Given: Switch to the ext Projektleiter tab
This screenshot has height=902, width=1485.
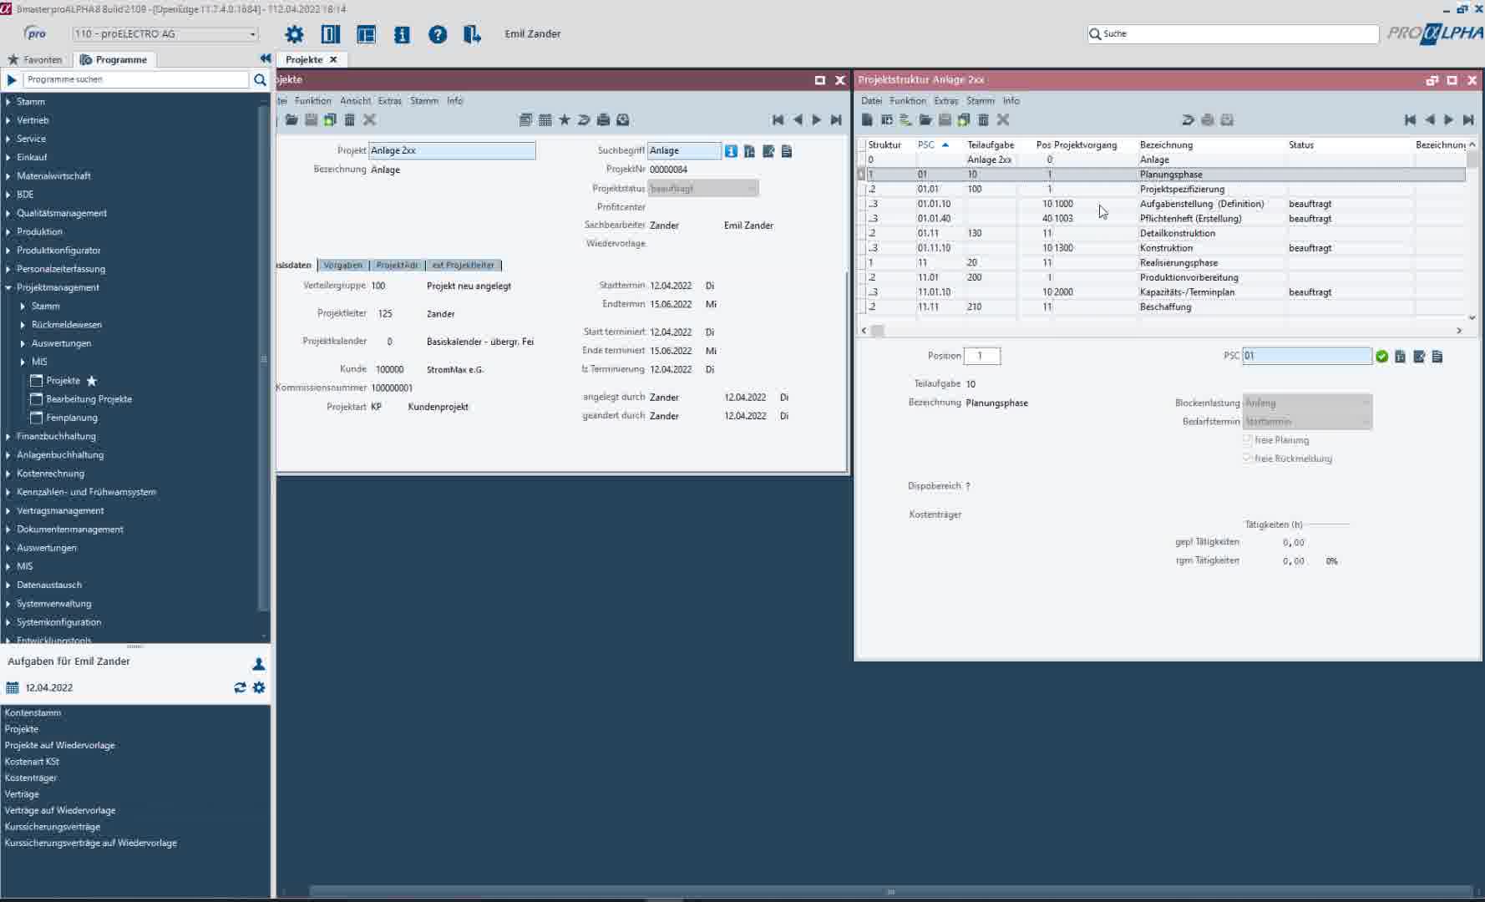Looking at the screenshot, I should point(464,265).
